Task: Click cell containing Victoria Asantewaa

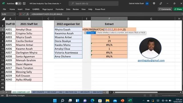Action: coord(68,53)
